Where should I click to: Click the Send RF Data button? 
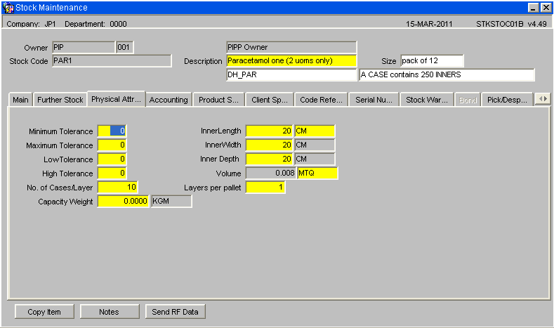click(175, 312)
